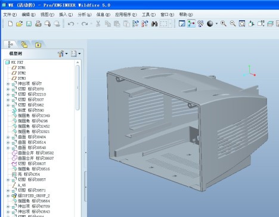279x217 pixels.
Task: Open the model tree Show dropdown
Action: coord(76,54)
